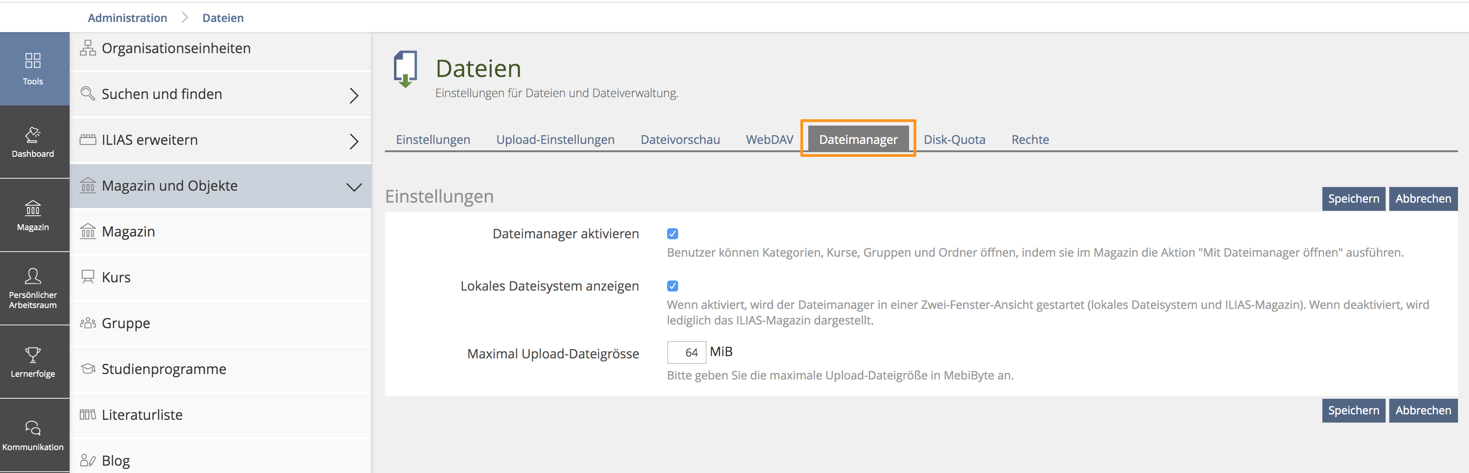Screen dimensions: 1469x473
Task: Open Lernerfolge trophy icon
Action: click(x=33, y=355)
